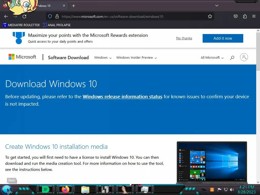Screen dimensions: 260x195
Task: Expand the All Microsoft menu
Action: tap(212, 58)
